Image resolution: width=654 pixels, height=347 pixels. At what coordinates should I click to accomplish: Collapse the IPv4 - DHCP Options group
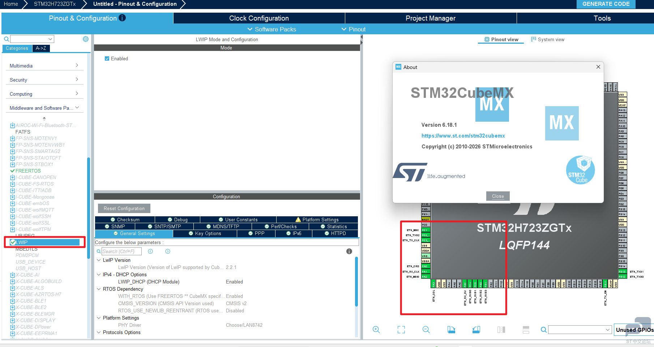pyautogui.click(x=99, y=274)
